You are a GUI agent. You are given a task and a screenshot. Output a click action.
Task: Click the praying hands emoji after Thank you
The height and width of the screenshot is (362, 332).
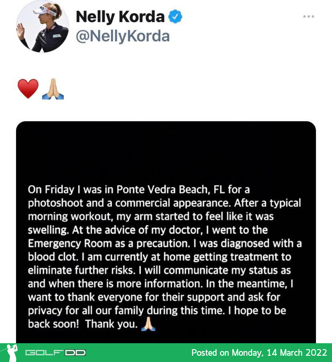pos(148,324)
